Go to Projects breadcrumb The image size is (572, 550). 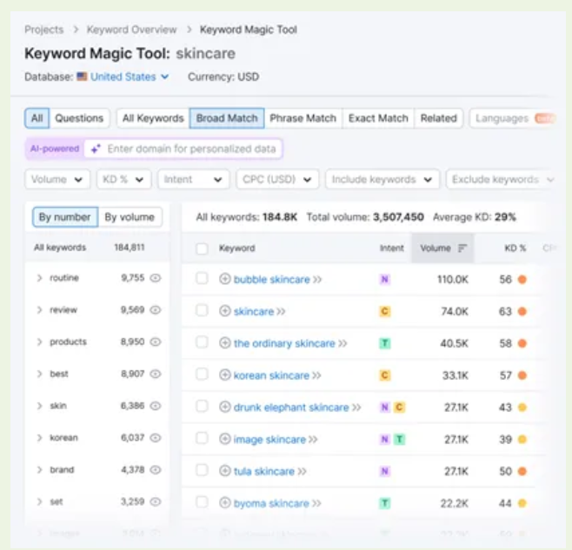[x=43, y=30]
